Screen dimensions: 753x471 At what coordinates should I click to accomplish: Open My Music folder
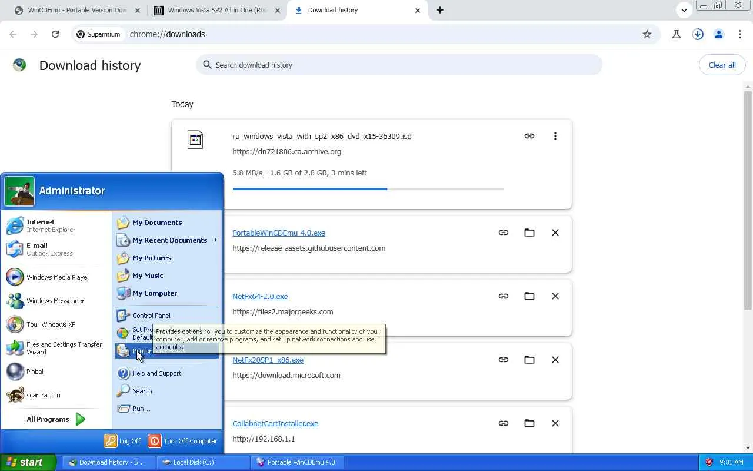(167, 276)
